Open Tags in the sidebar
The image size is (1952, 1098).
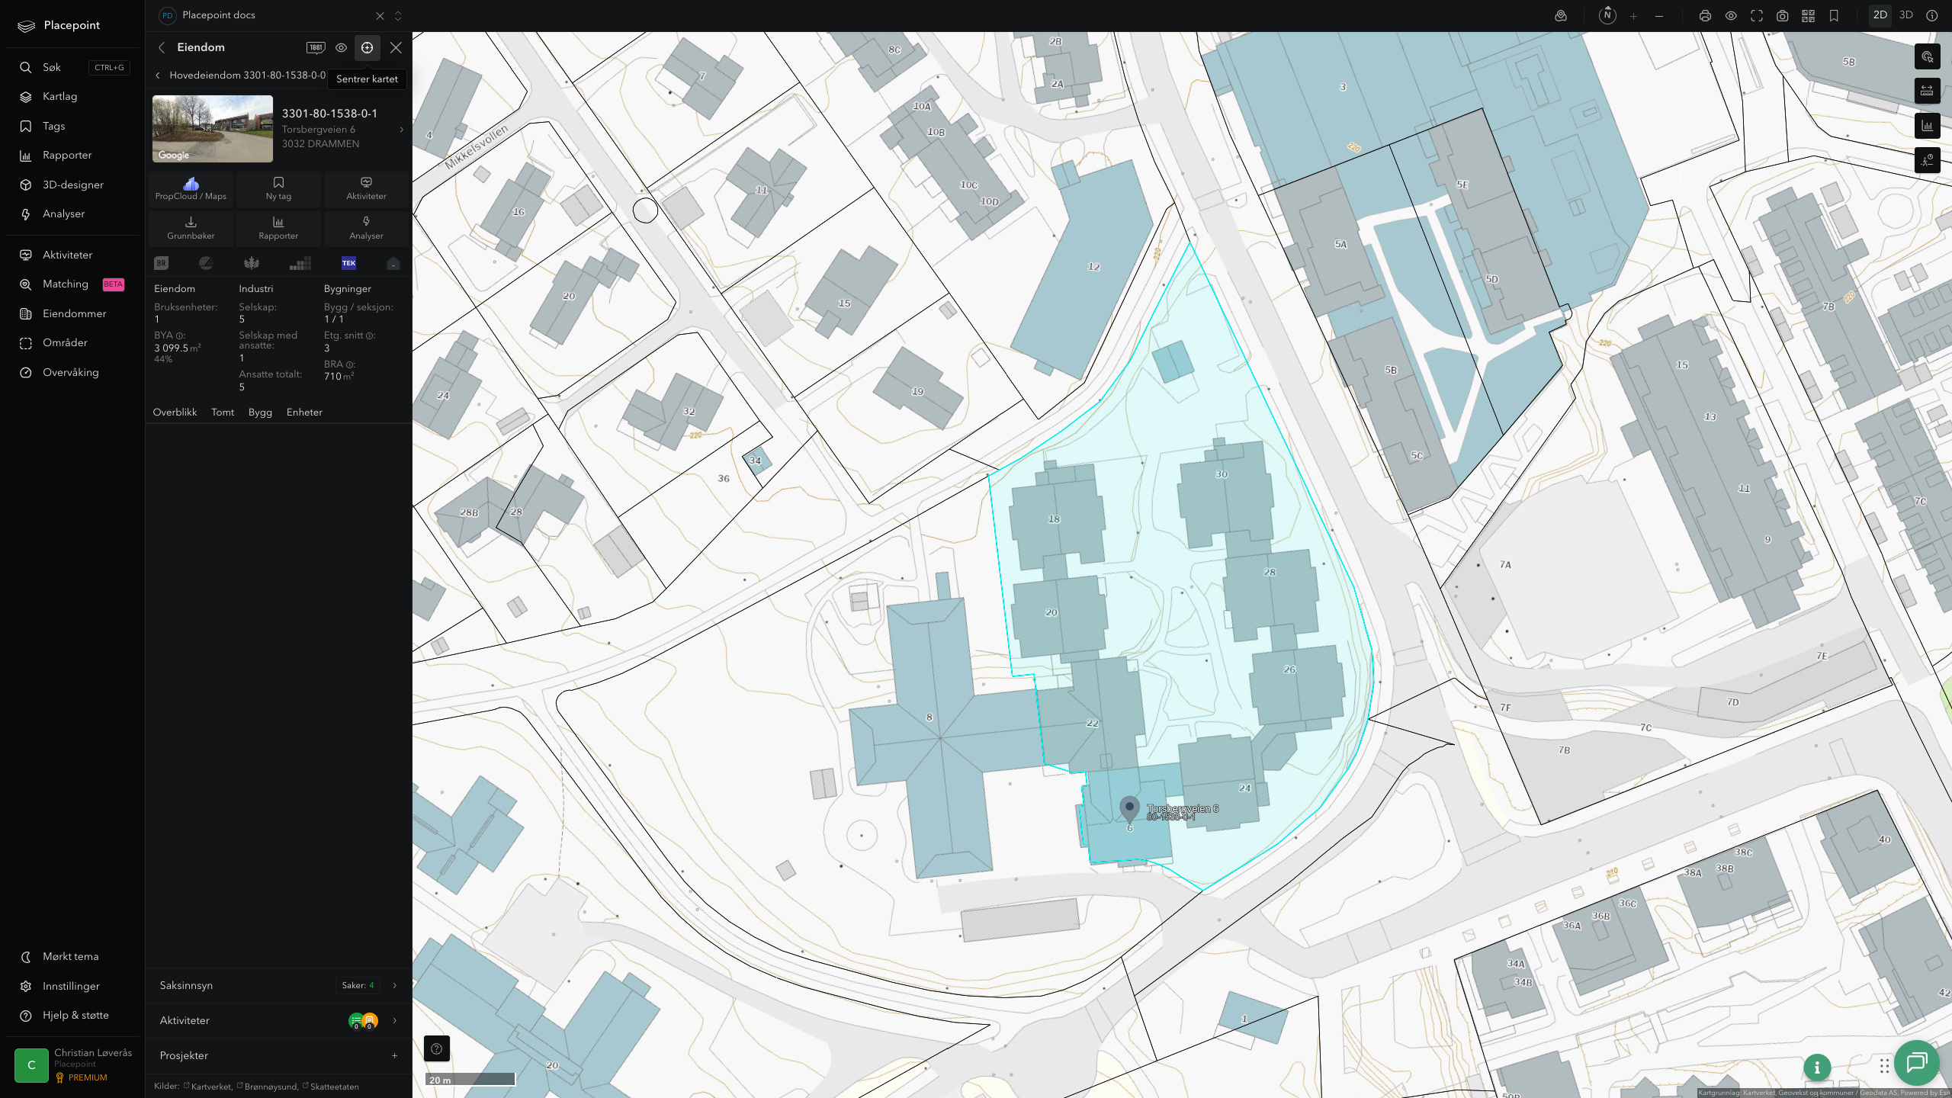pos(74,126)
